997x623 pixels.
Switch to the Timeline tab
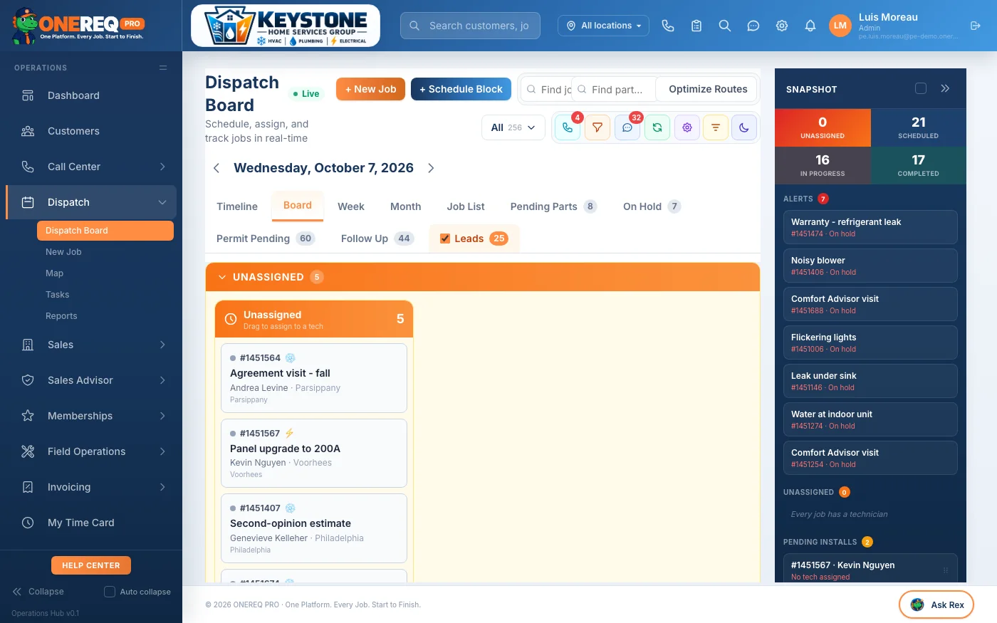(237, 206)
